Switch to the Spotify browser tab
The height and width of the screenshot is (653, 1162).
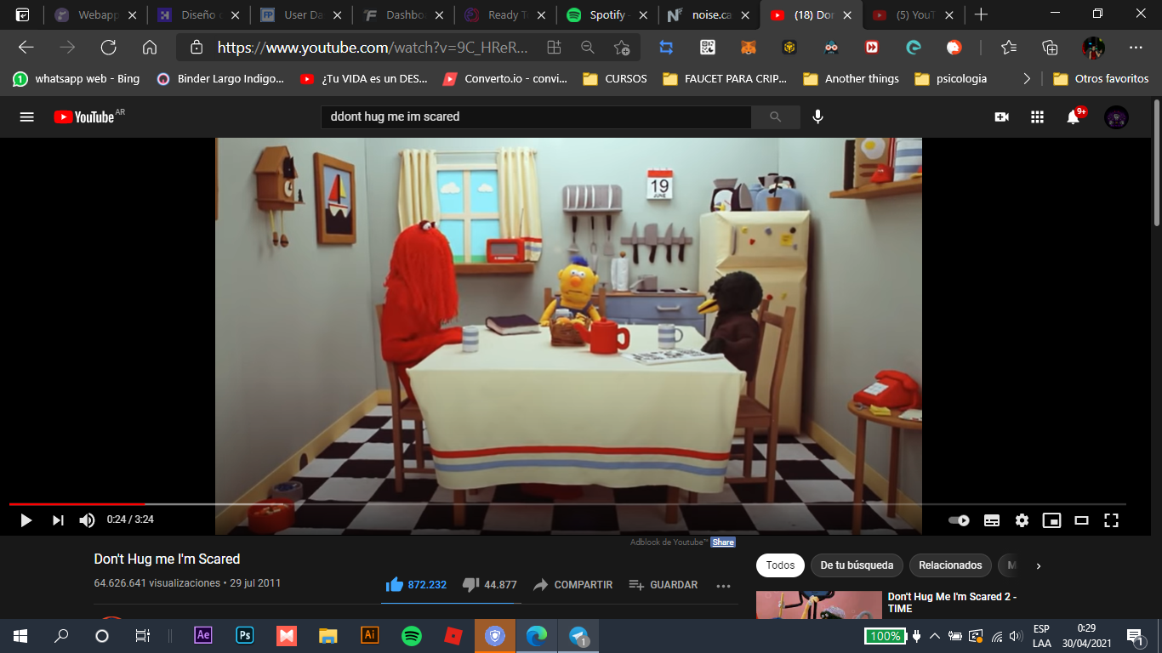click(x=608, y=14)
